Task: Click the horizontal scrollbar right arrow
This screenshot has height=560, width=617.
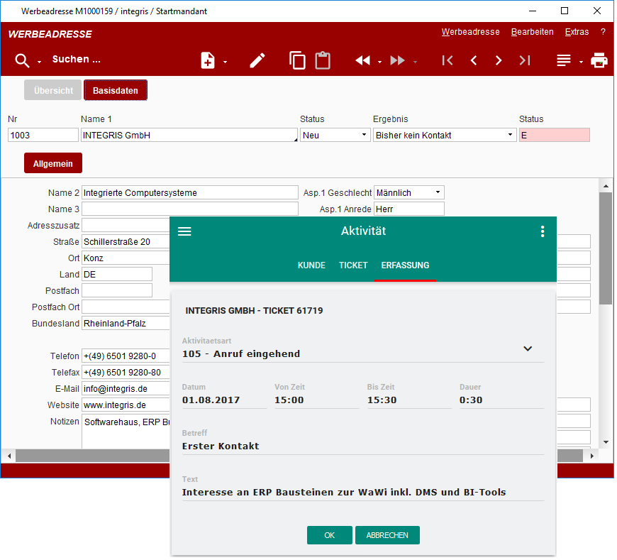Action: coord(591,456)
